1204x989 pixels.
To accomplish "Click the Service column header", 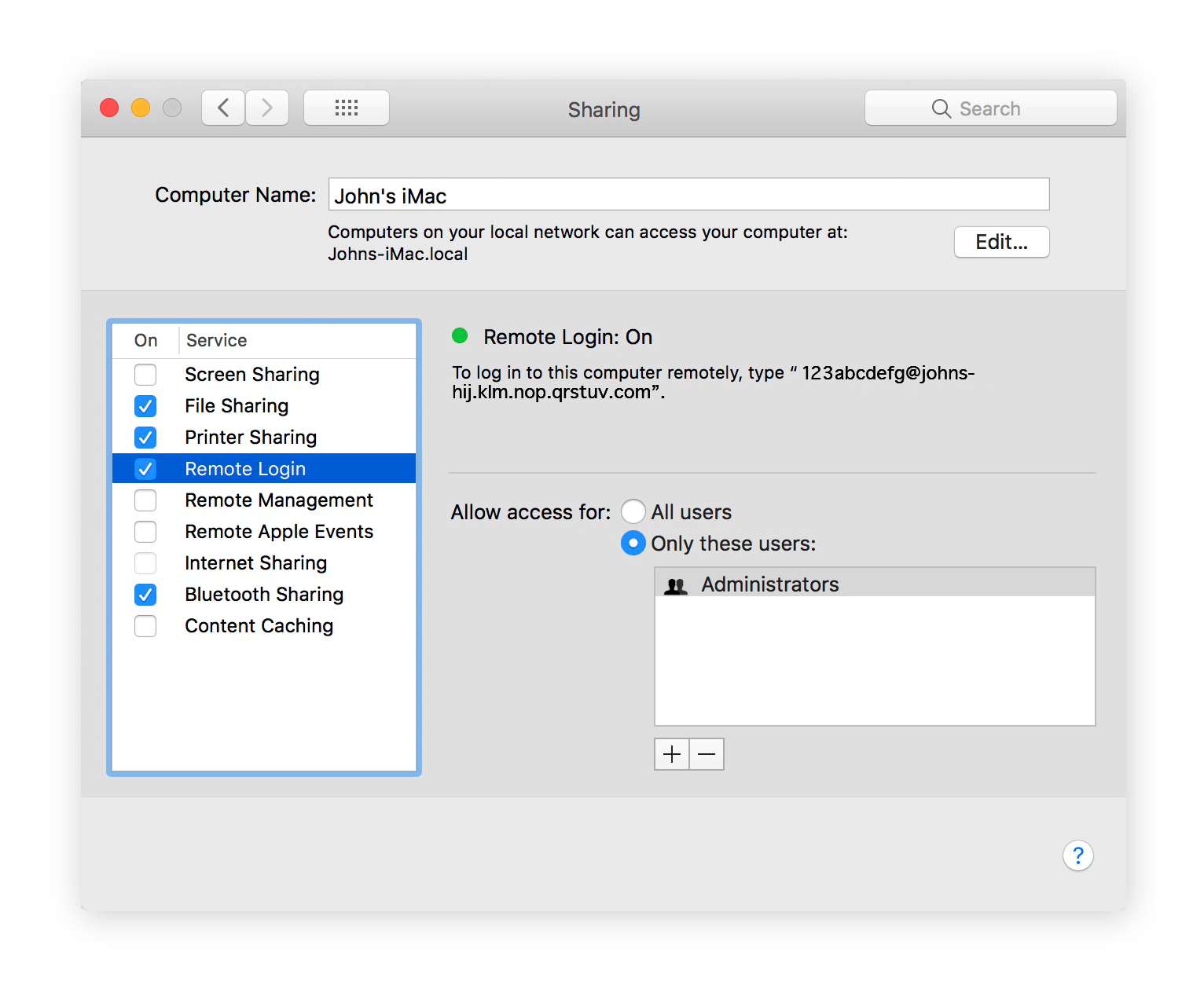I will [217, 340].
